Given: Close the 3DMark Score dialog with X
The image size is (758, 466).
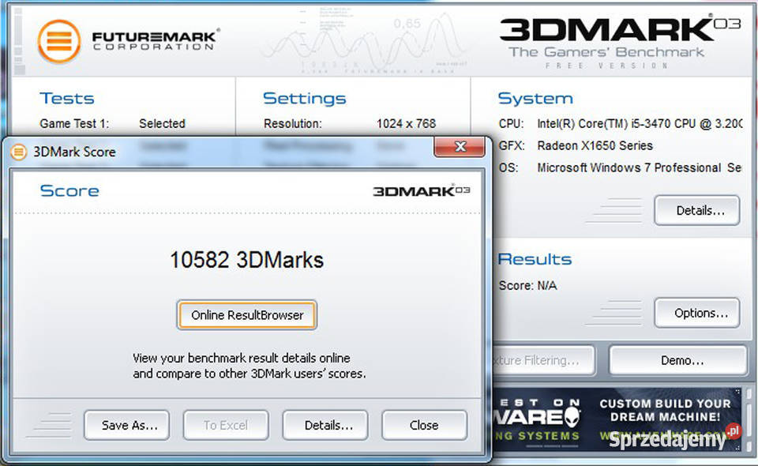Looking at the screenshot, I should pos(460,146).
